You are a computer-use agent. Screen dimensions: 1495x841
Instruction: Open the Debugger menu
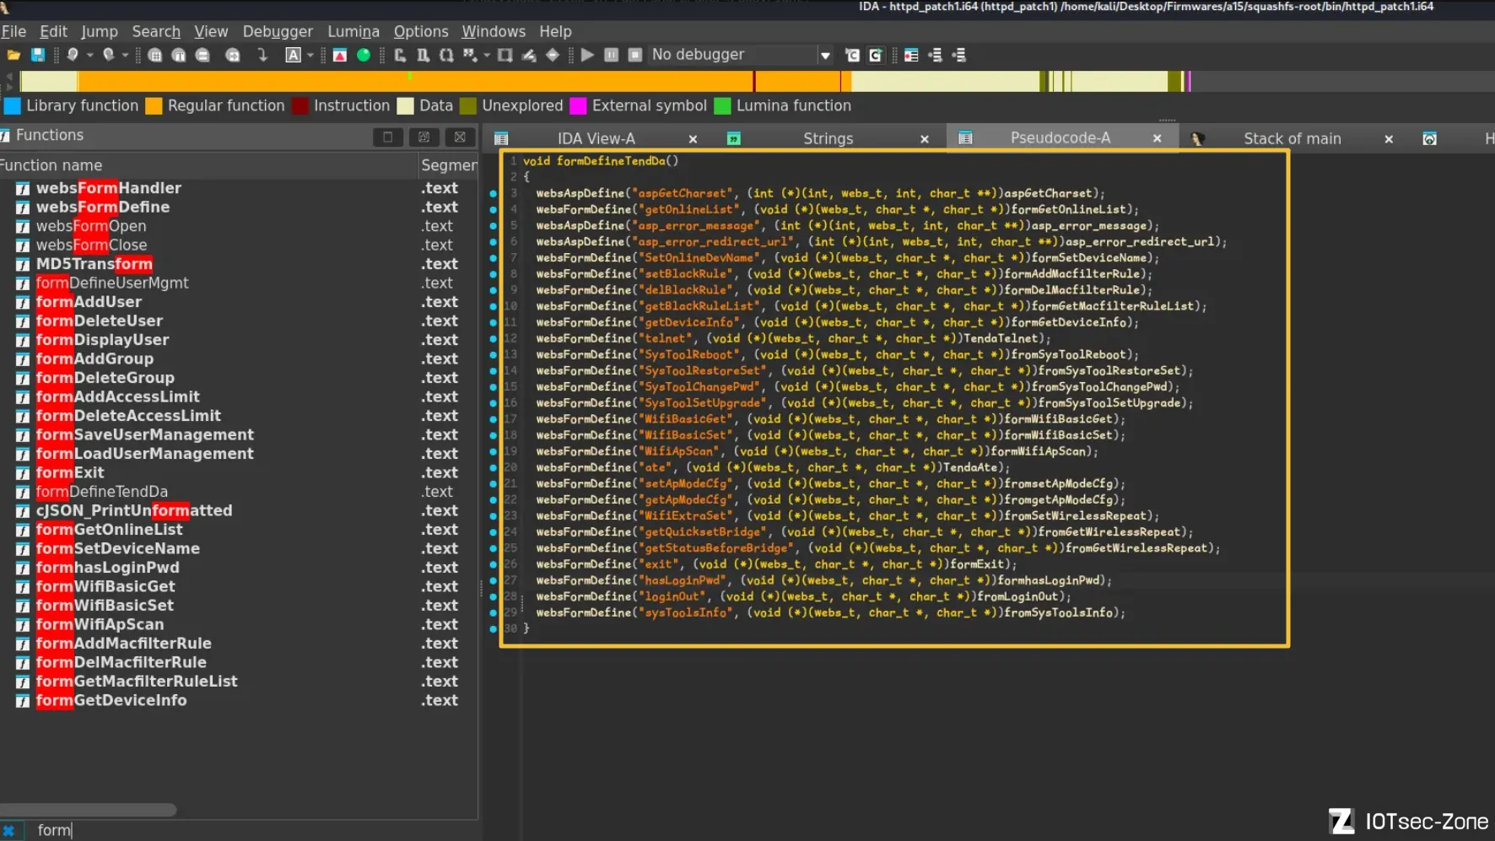[278, 31]
